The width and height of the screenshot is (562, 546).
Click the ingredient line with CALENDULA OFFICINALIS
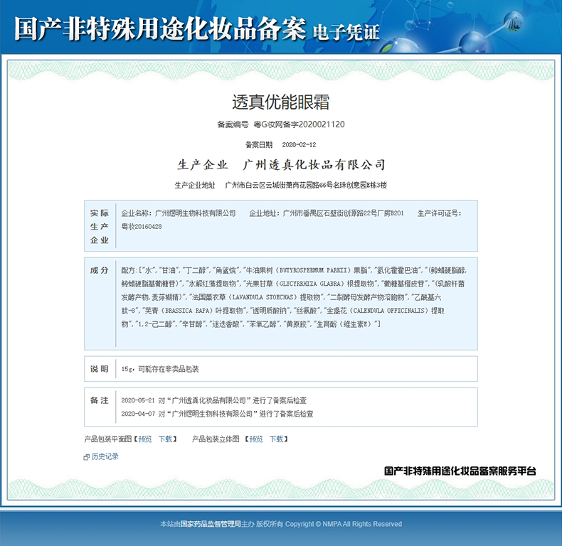point(283,311)
